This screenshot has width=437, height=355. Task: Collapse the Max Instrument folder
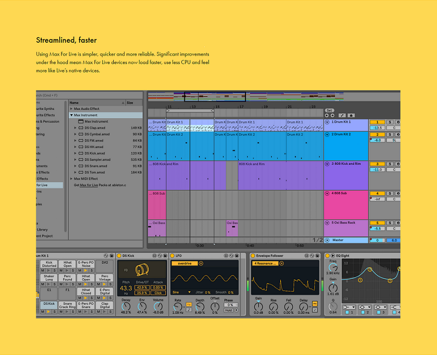tap(71, 115)
